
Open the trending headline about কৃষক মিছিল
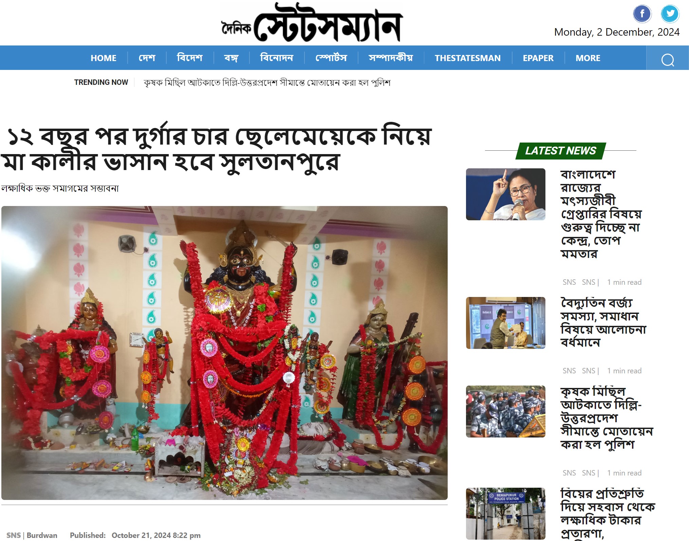click(x=267, y=82)
